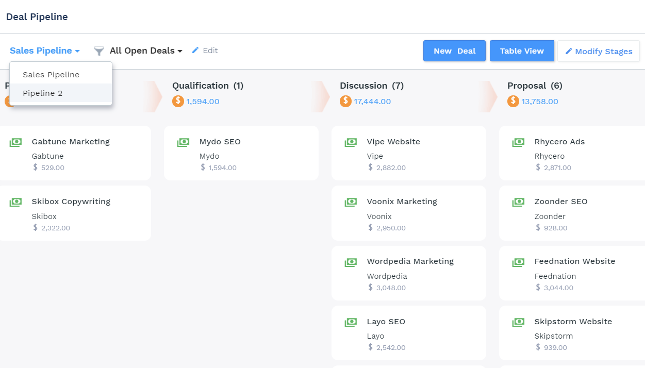Click the money icon on Vipe Website deal
645x368 pixels.
click(x=351, y=142)
